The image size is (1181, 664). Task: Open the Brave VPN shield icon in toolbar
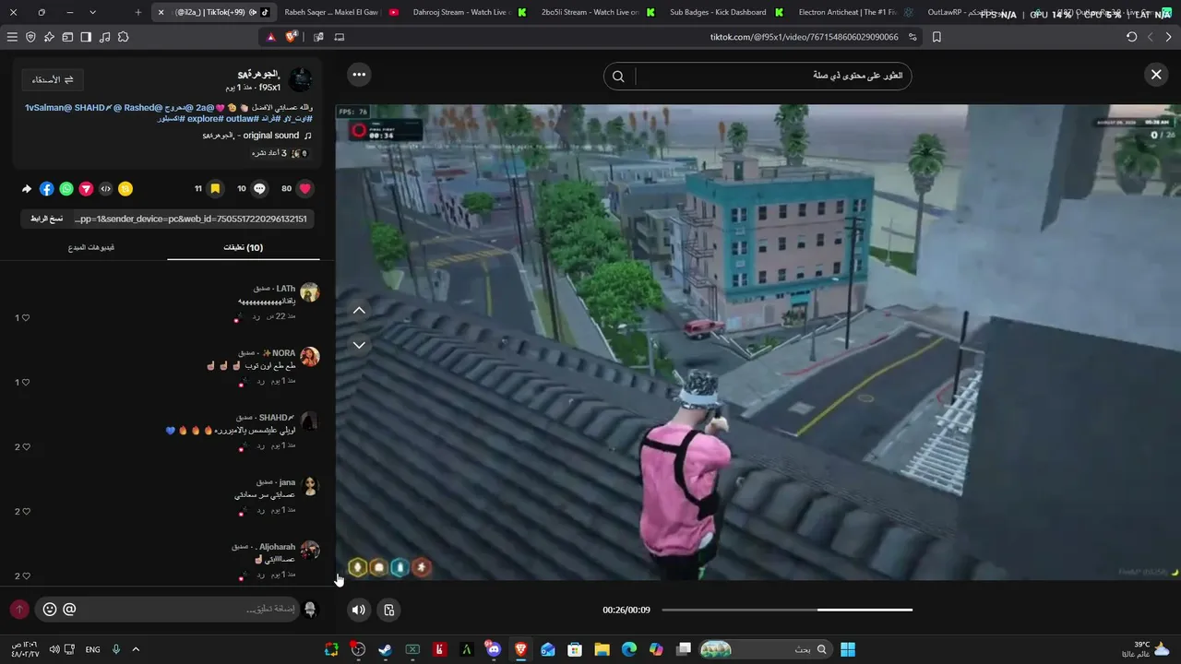tap(30, 37)
